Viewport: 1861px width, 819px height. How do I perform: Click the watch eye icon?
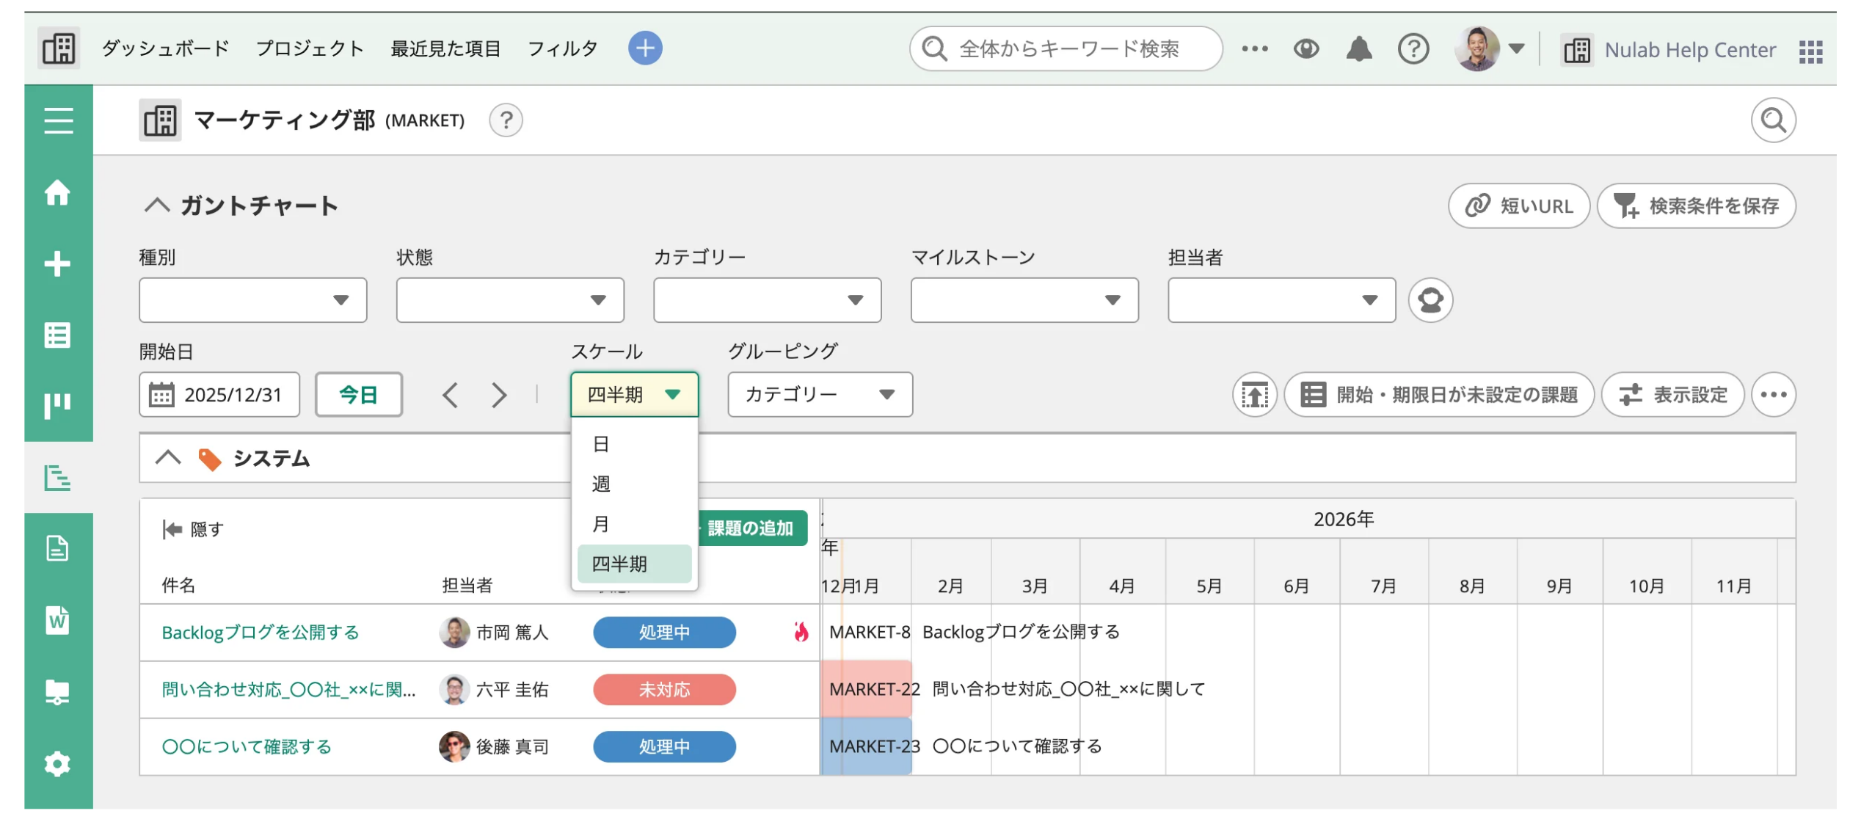tap(1306, 49)
